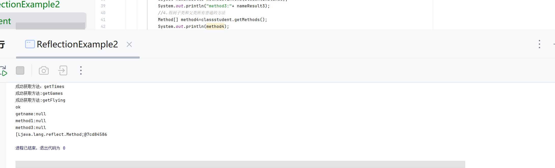Click the ReflectionExample2 tab console icon
The image size is (555, 168).
point(30,44)
